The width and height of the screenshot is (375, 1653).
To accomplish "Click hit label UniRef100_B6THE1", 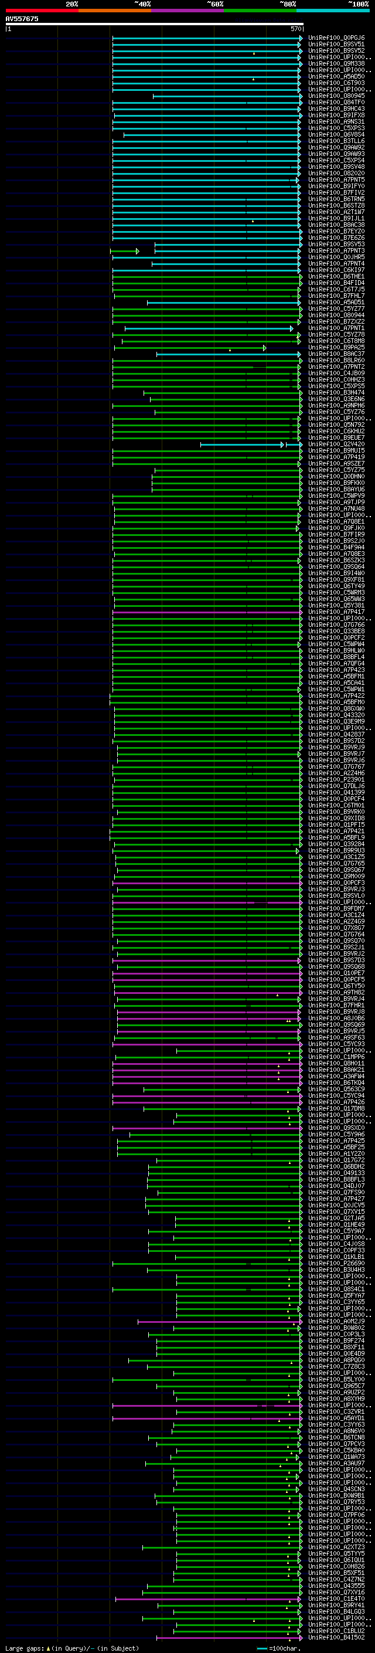I will (x=336, y=277).
